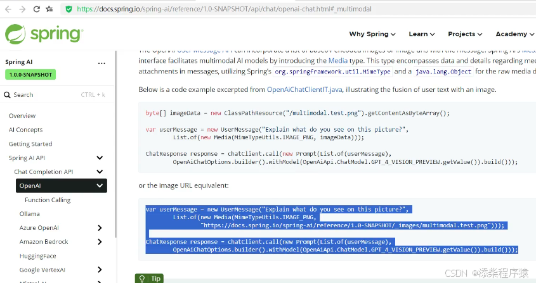The height and width of the screenshot is (283, 536).
Task: Open the Spring AI three-dots menu
Action: tap(101, 63)
